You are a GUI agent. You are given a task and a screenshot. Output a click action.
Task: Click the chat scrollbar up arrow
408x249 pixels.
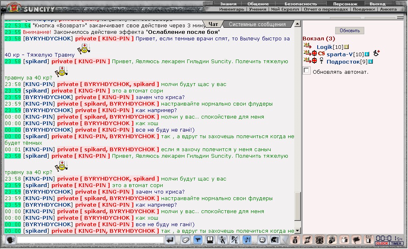pyautogui.click(x=297, y=24)
